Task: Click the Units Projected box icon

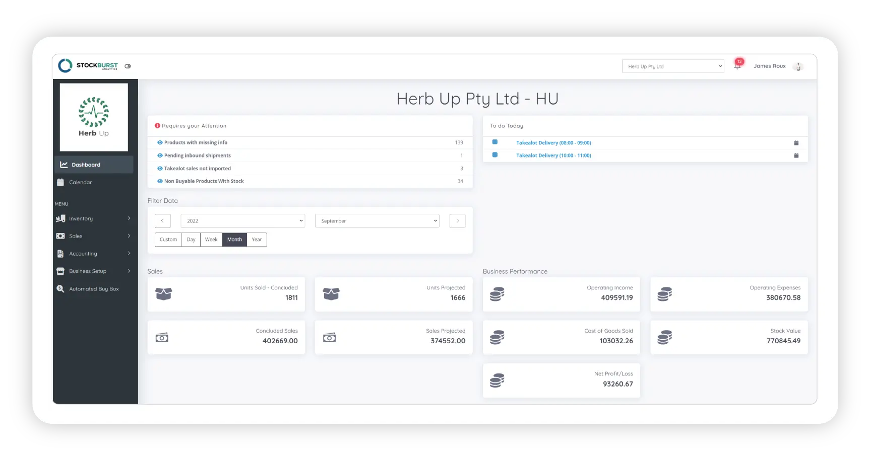Action: 331,294
